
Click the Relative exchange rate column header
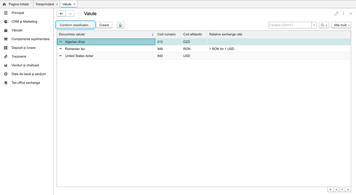click(279, 34)
